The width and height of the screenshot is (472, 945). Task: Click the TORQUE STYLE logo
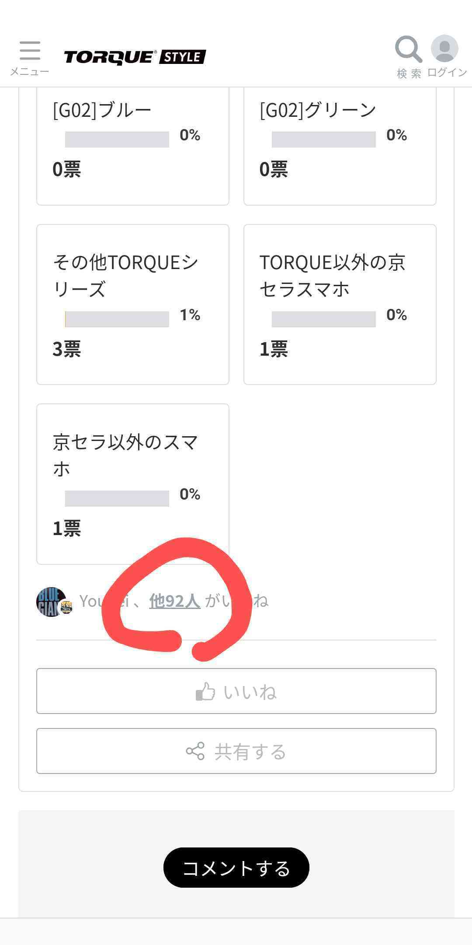[135, 57]
